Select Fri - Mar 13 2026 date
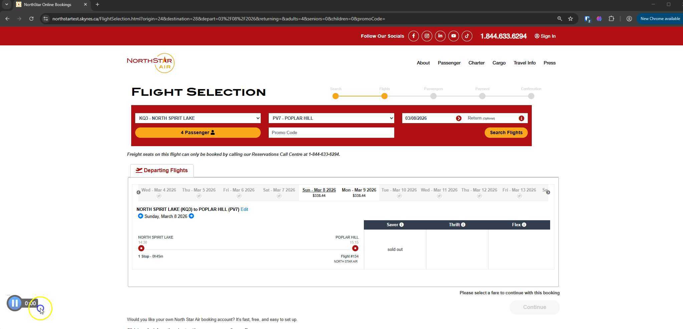The width and height of the screenshot is (683, 329). [519, 193]
